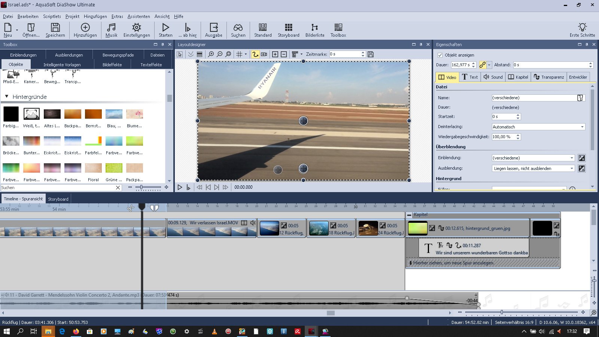Toggle the duration link chain button
The width and height of the screenshot is (599, 337).
(483, 65)
